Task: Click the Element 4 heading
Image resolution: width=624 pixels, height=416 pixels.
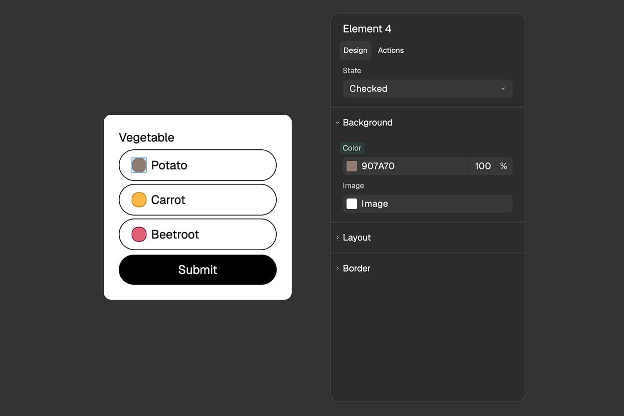Action: [x=367, y=29]
